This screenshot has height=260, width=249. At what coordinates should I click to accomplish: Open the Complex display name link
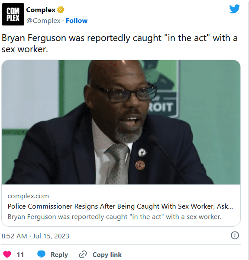pos(41,10)
